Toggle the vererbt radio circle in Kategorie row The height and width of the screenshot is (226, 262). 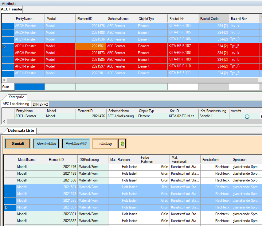247,116
